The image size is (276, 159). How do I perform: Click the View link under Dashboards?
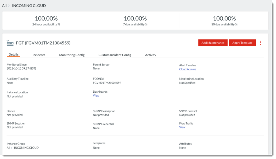point(96,96)
